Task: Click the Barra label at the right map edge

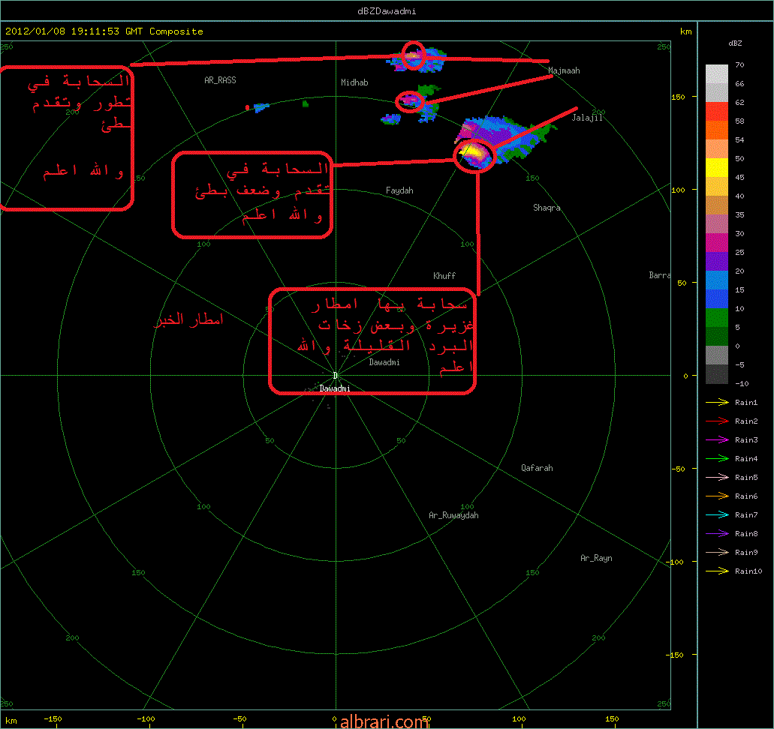Action: pyautogui.click(x=660, y=275)
